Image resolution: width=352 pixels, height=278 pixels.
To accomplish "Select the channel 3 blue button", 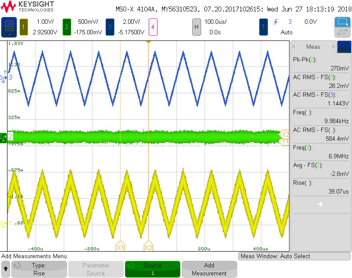I will pos(110,27).
